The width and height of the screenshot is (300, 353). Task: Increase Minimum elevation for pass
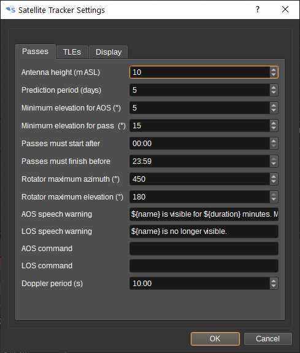[x=274, y=123]
